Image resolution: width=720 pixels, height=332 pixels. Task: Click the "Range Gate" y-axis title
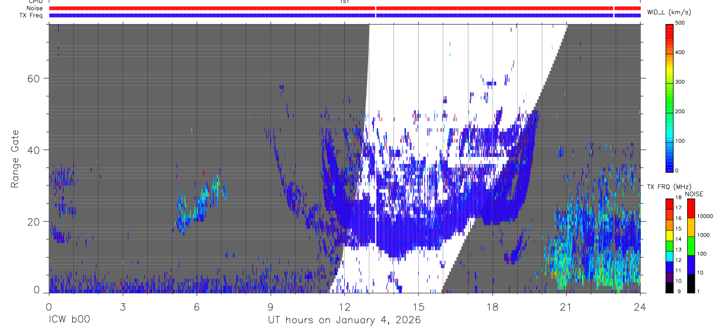point(15,158)
